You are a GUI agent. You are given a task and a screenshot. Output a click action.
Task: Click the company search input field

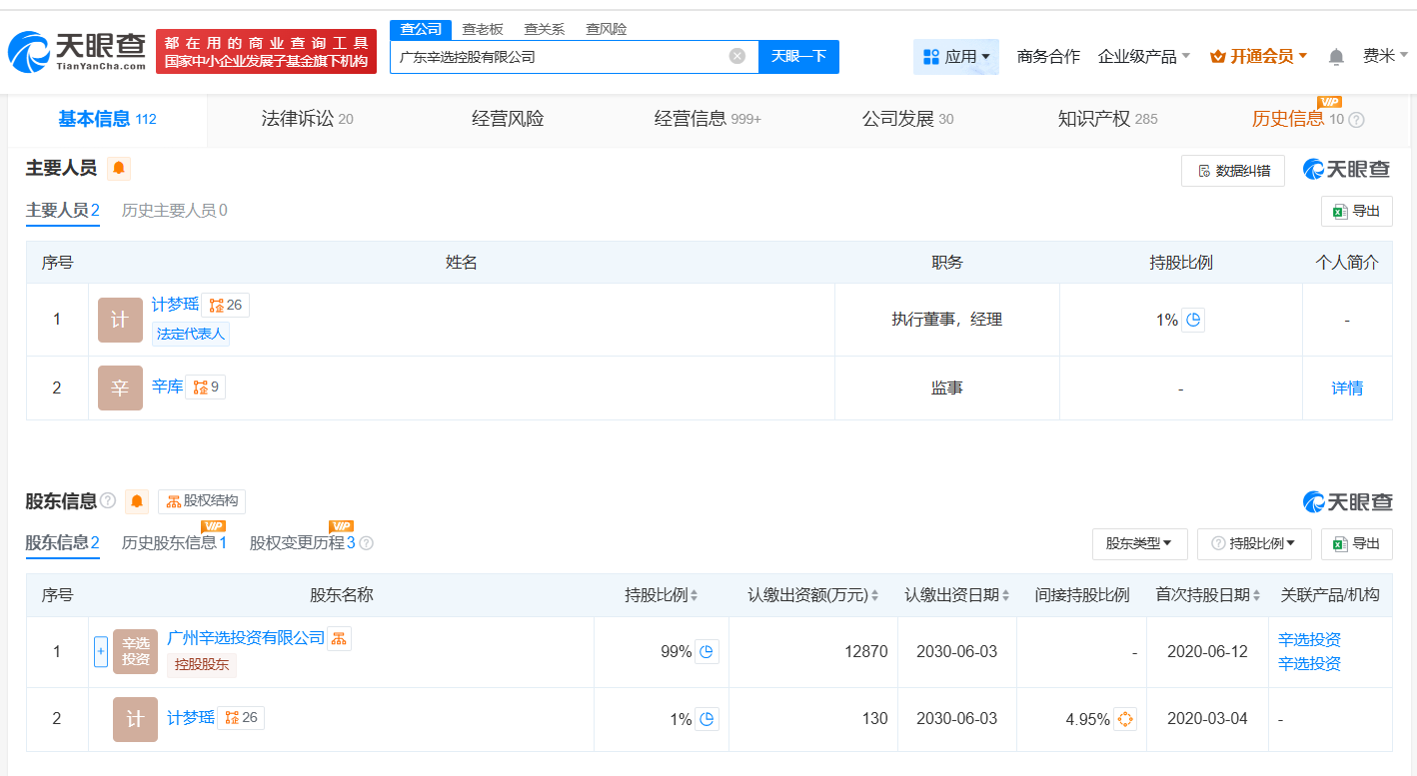[560, 57]
